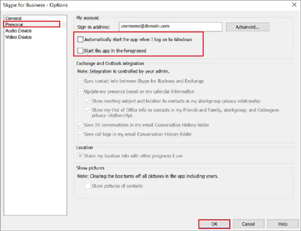Click the "Location" group label
301x231 pixels.
point(85,147)
